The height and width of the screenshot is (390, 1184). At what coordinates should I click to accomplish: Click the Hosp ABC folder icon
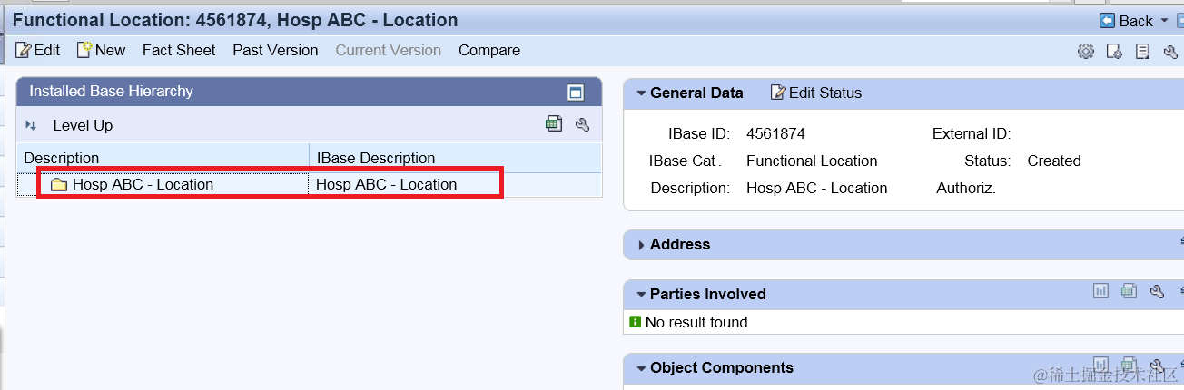point(59,185)
